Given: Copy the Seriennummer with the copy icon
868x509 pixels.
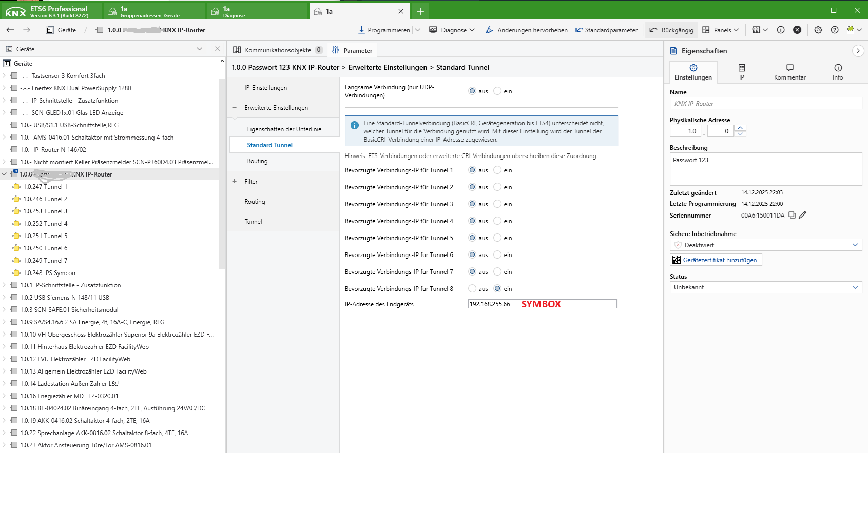Looking at the screenshot, I should (x=792, y=216).
